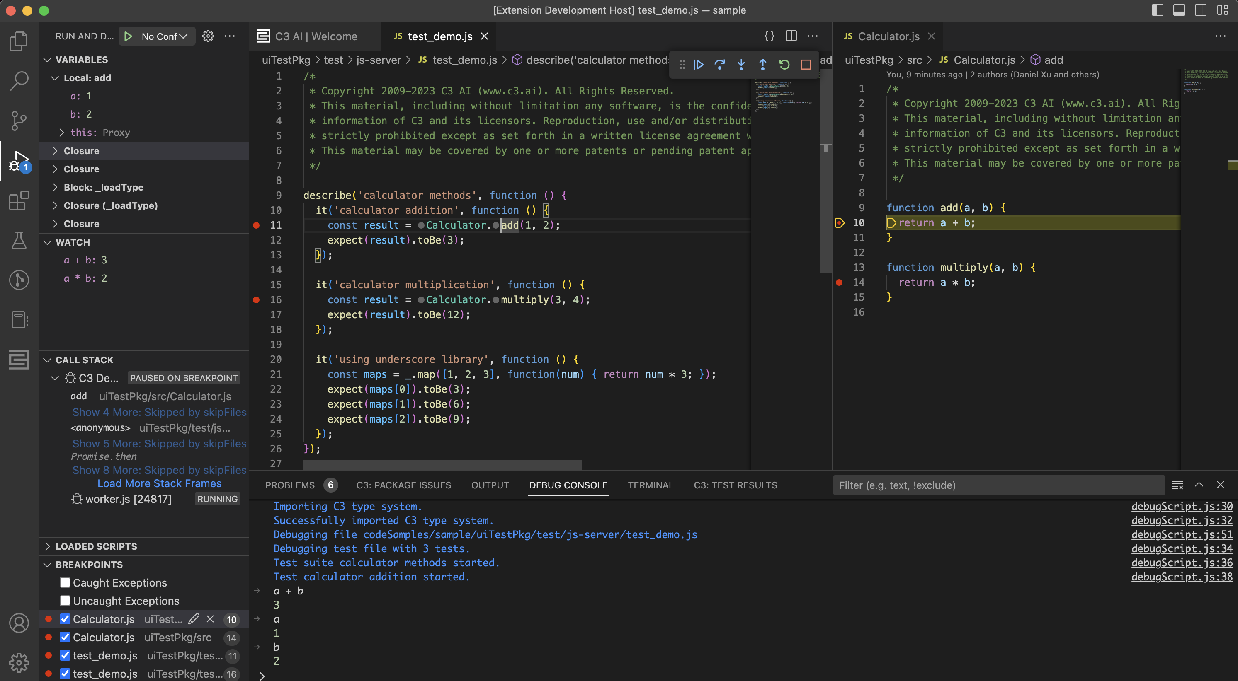Open the Testing flask icon in activity bar
Screen dimensions: 1238x681
point(19,240)
